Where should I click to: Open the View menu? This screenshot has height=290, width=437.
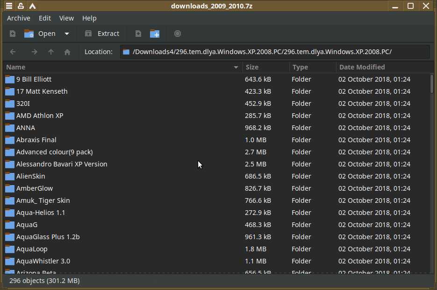[67, 18]
